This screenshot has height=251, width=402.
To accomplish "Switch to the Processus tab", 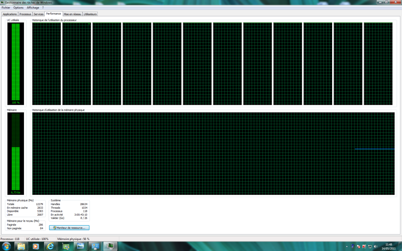I will click(25, 14).
